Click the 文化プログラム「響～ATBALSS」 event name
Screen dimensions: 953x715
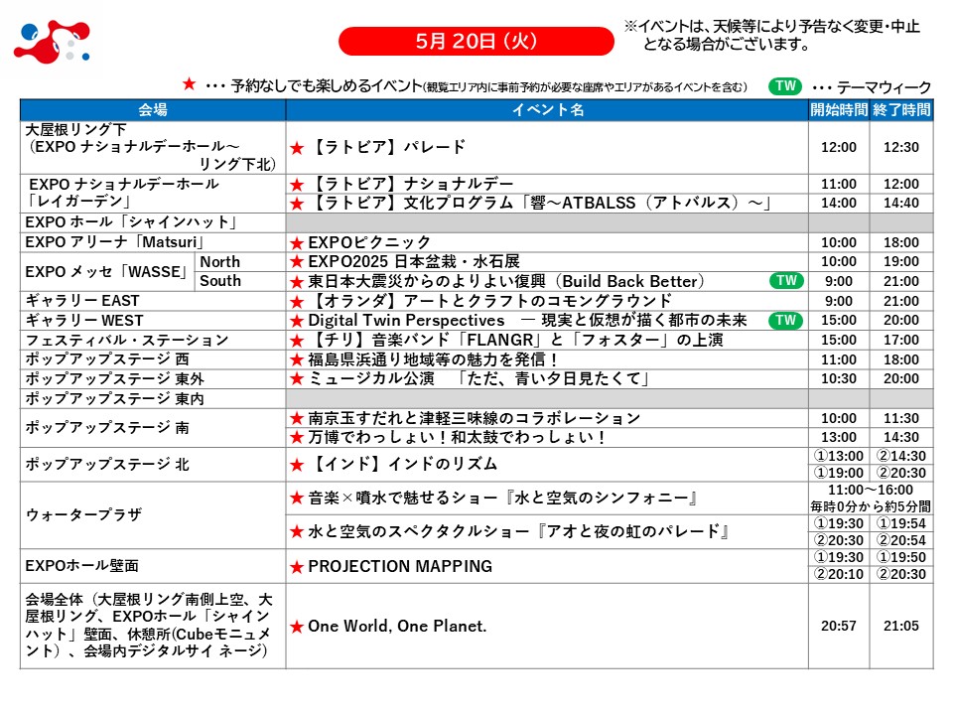(540, 203)
